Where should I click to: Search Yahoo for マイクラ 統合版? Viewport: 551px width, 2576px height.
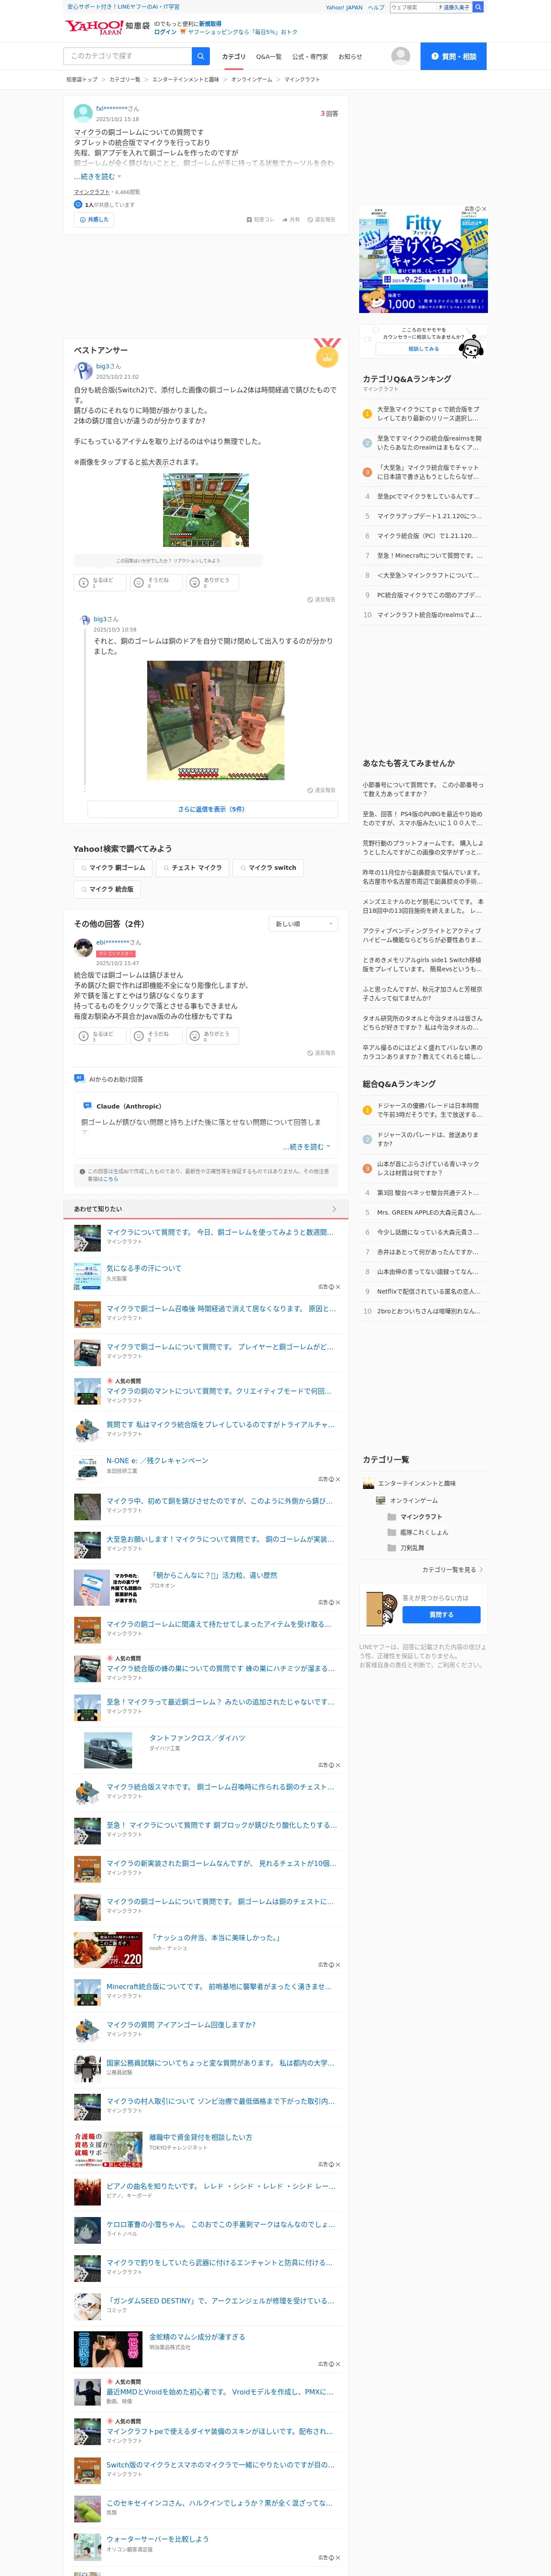click(x=107, y=889)
